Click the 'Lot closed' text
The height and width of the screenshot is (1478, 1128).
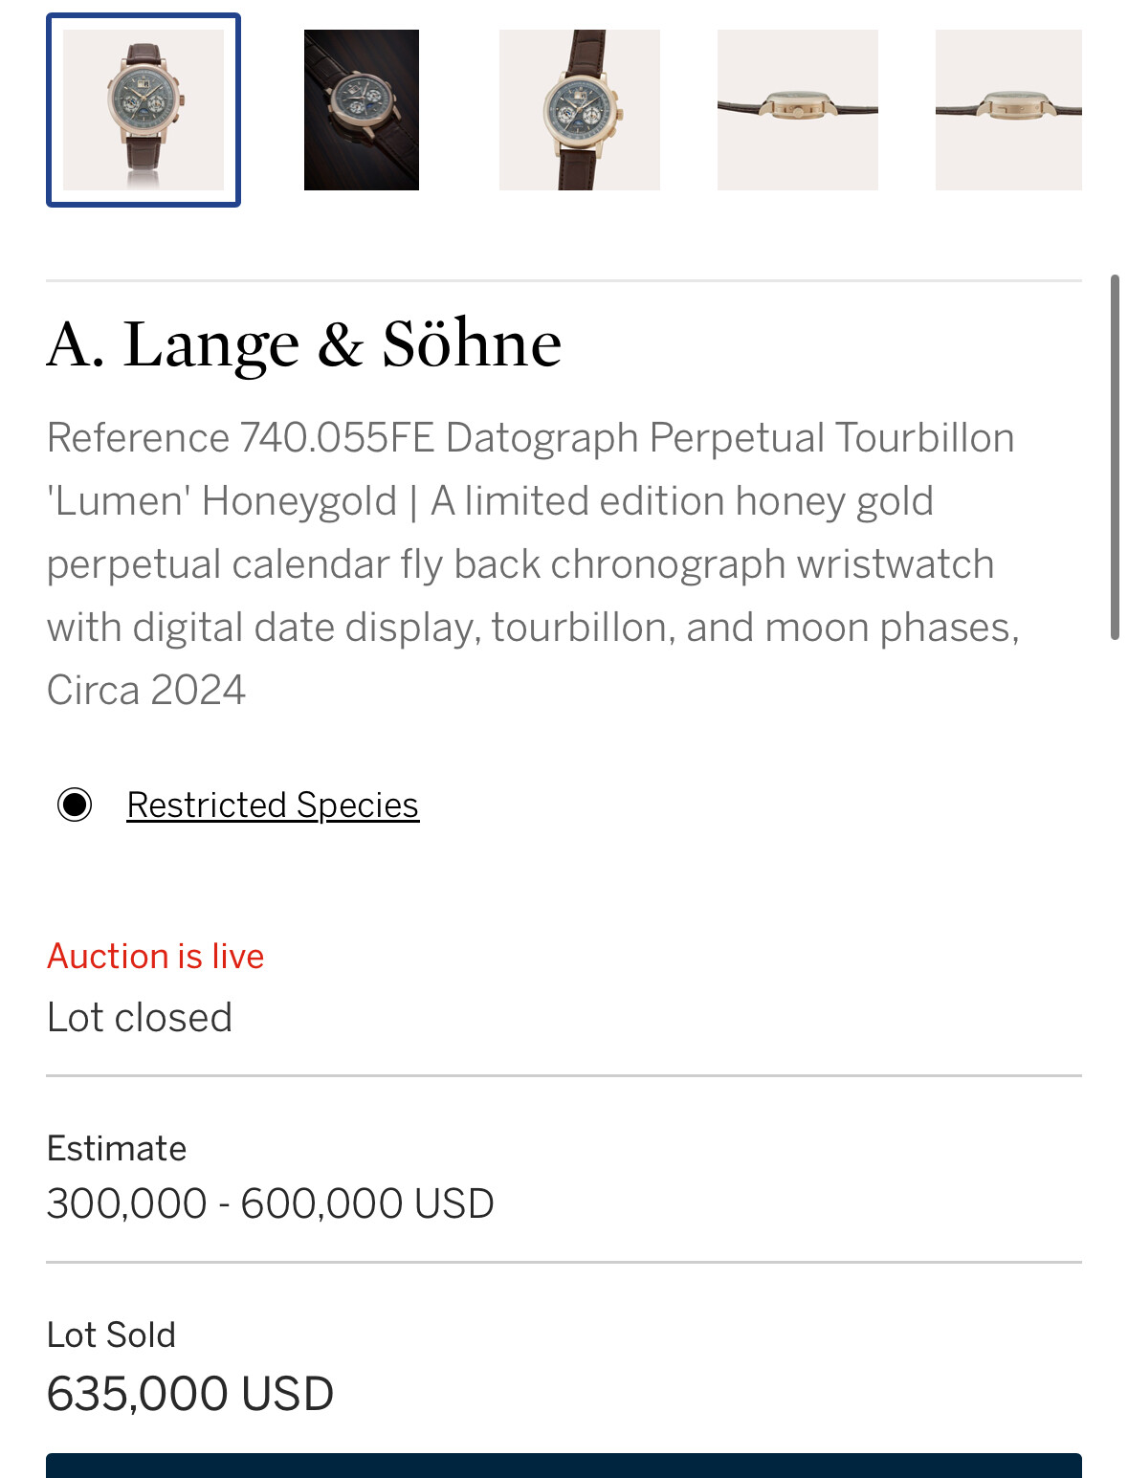click(140, 1018)
